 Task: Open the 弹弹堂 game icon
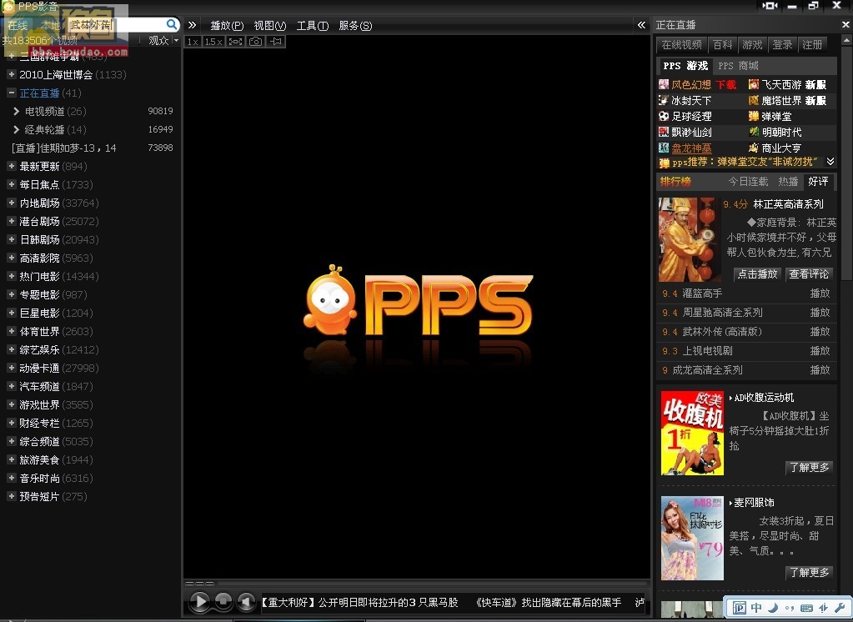coord(754,116)
